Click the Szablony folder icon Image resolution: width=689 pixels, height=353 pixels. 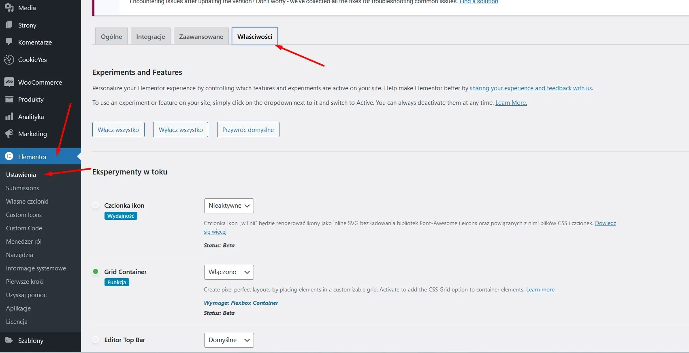[x=9, y=340]
